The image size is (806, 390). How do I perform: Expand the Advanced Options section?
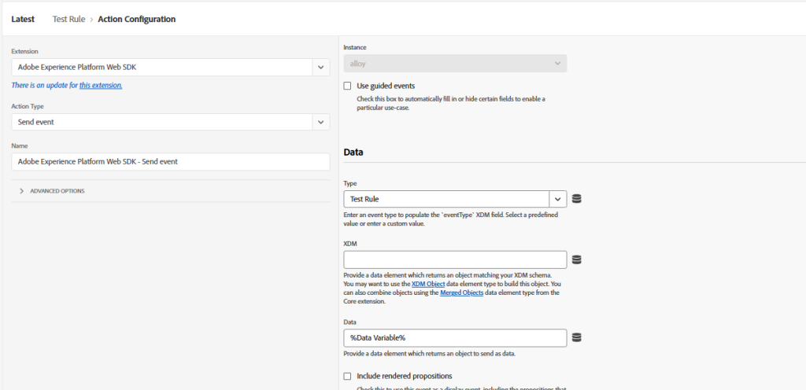(53, 191)
